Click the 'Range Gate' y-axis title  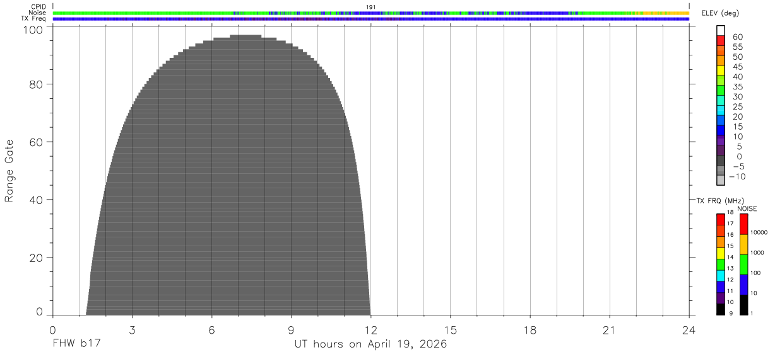[x=9, y=171]
